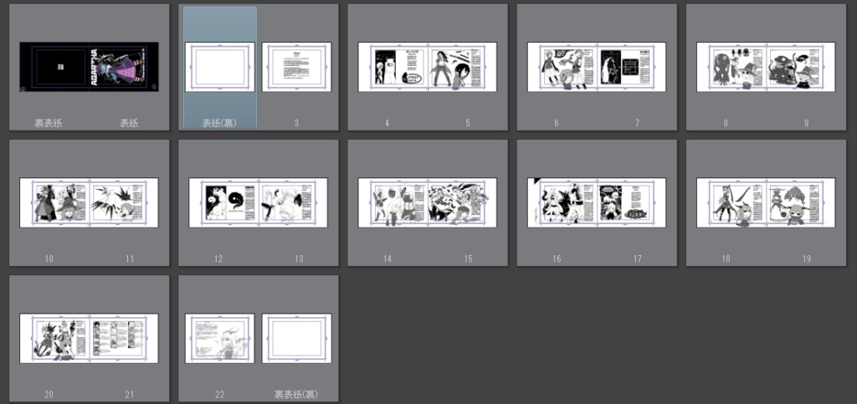Select page 11 thumbnail
This screenshot has height=404, width=857.
(x=124, y=202)
